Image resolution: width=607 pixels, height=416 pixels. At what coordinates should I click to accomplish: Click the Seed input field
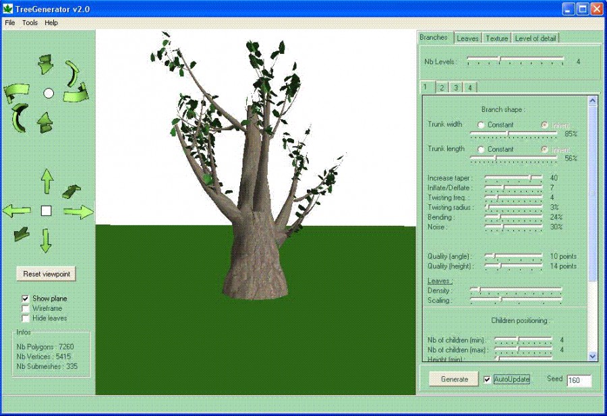pos(579,380)
